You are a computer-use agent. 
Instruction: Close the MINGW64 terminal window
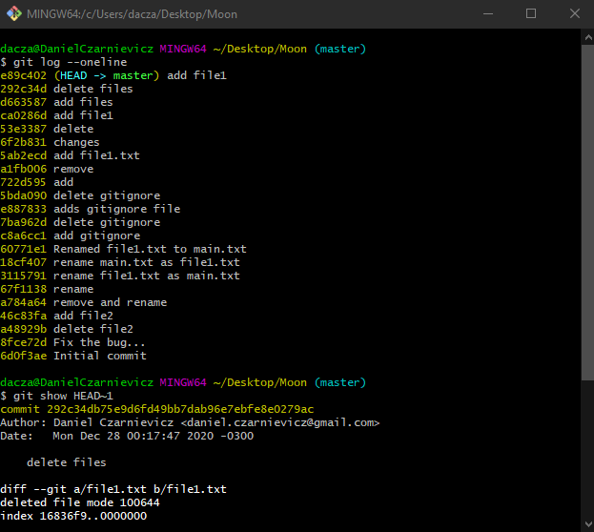click(x=573, y=14)
